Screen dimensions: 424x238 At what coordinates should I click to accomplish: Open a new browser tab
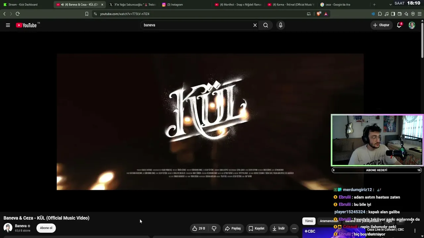(x=374, y=5)
